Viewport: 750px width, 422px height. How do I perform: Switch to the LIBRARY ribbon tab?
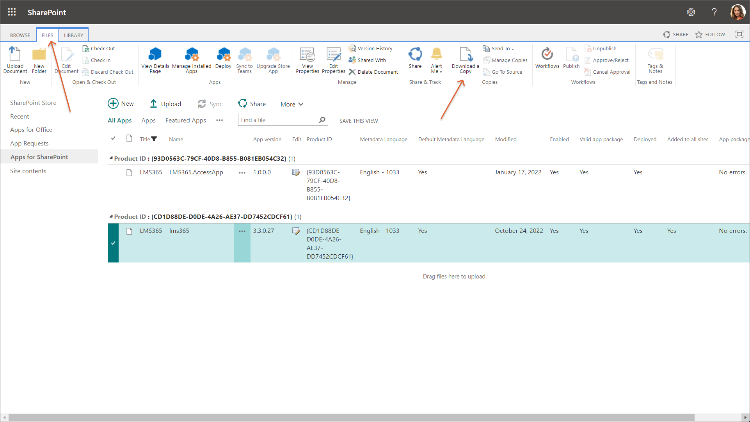click(x=73, y=35)
